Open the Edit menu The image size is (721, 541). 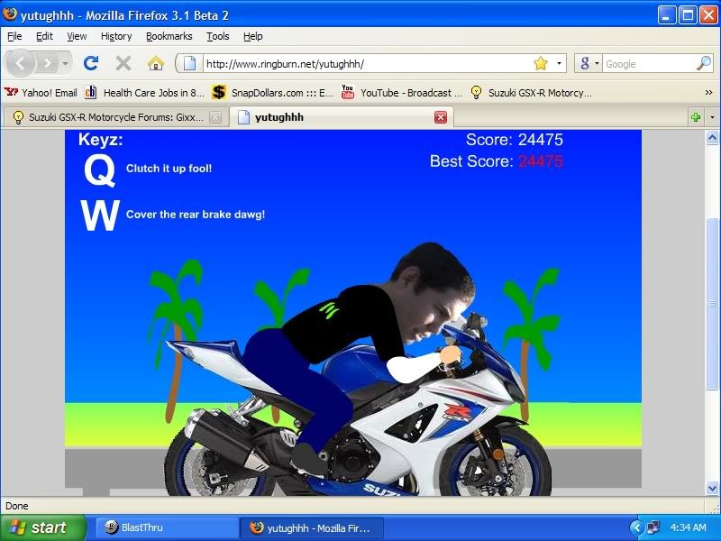click(44, 36)
